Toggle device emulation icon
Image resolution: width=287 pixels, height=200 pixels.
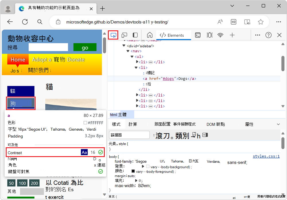pos(124,35)
